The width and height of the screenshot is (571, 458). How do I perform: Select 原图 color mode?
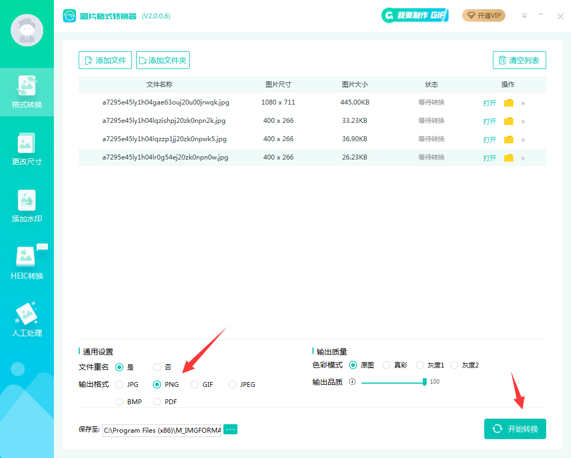coord(353,365)
